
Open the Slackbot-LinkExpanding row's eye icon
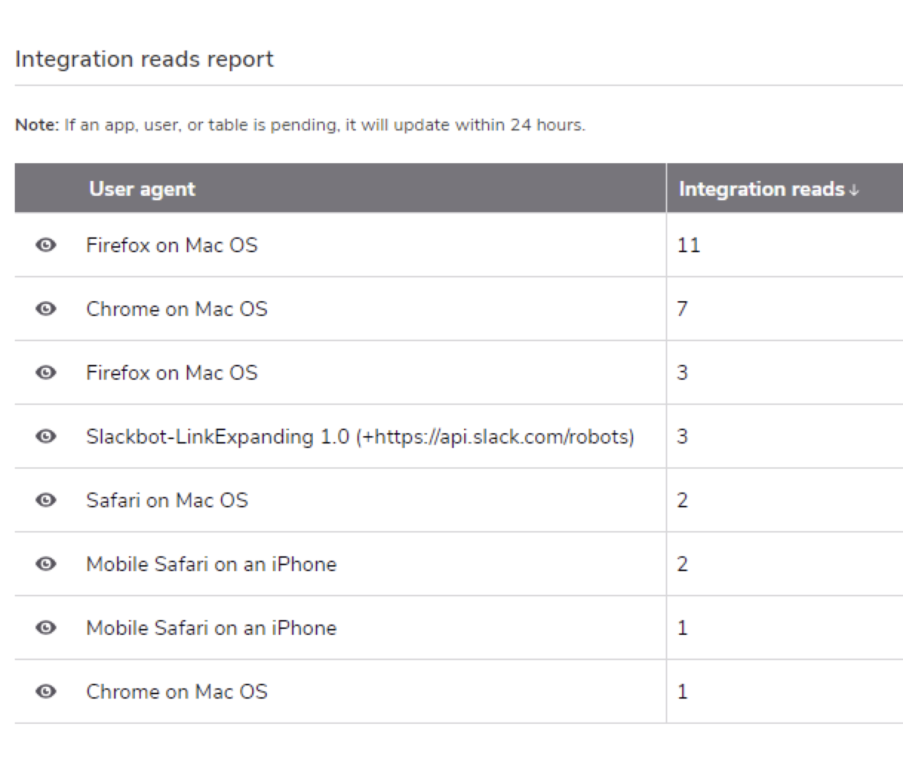pyautogui.click(x=46, y=437)
